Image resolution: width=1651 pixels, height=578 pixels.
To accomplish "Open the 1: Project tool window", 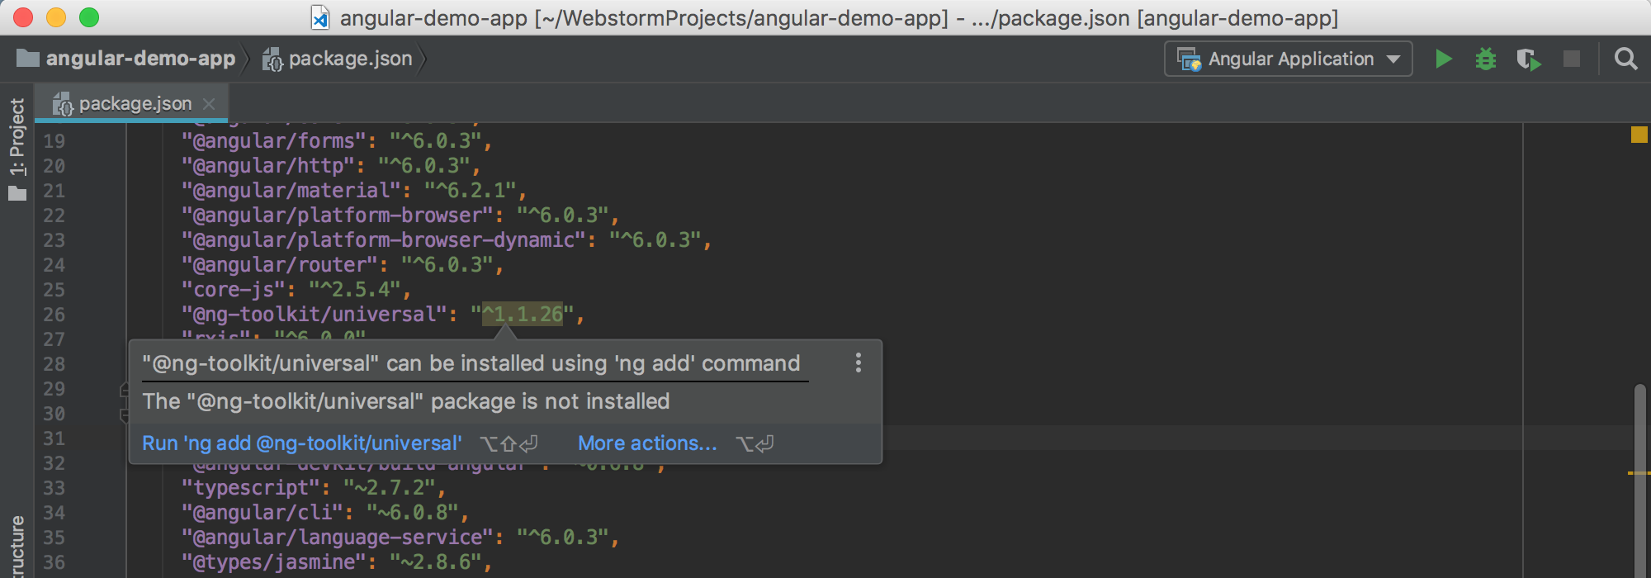I will point(17,149).
